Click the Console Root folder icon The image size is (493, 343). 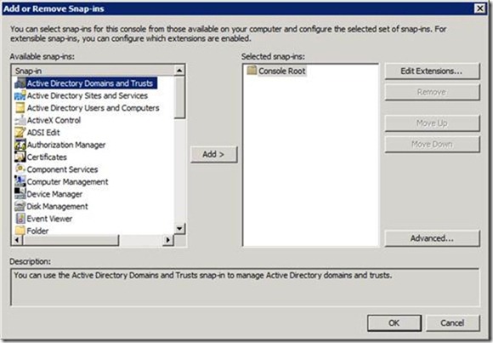[252, 71]
